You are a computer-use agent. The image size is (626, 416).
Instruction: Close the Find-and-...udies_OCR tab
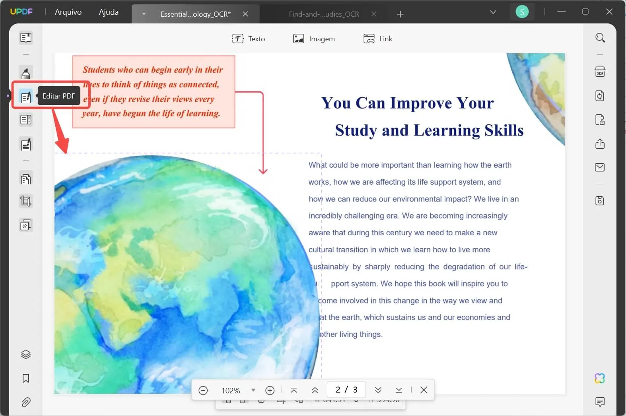click(x=374, y=14)
